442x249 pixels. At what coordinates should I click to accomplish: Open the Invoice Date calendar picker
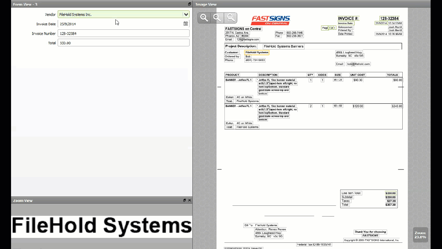coord(186,24)
